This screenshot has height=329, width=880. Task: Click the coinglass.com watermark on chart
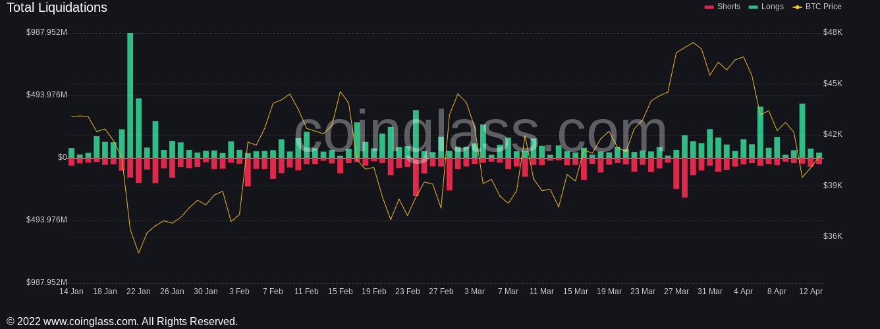[480, 132]
